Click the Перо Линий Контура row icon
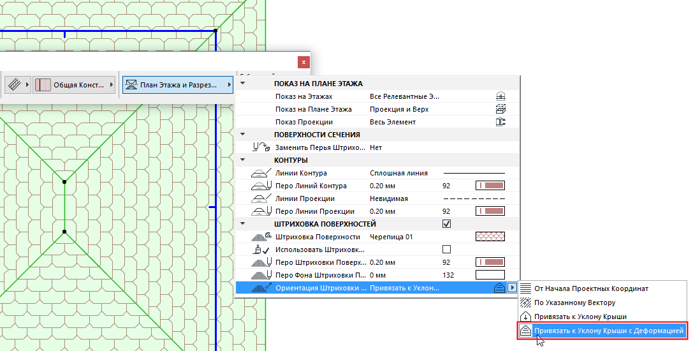 pos(261,186)
